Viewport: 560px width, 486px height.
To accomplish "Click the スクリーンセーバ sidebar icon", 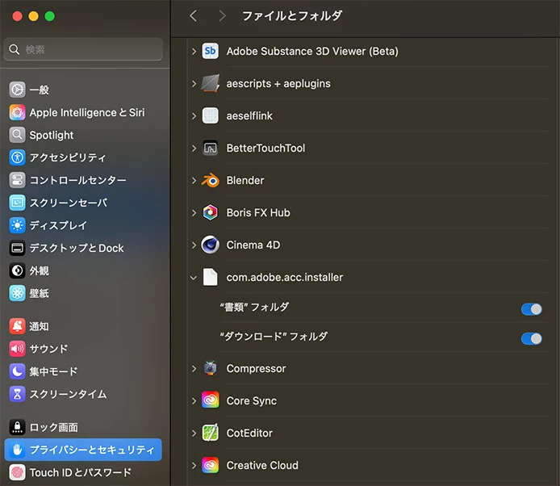I will pyautogui.click(x=17, y=203).
